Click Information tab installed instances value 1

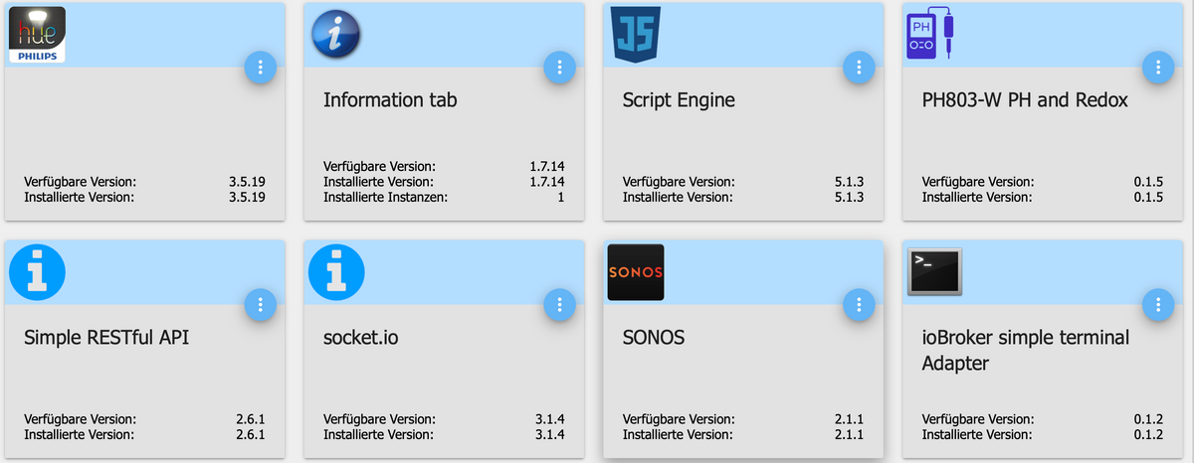point(561,197)
